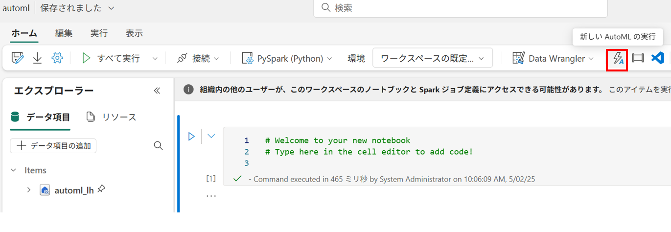Click the pin icon beside automl_lh
The height and width of the screenshot is (232, 671).
(x=101, y=189)
